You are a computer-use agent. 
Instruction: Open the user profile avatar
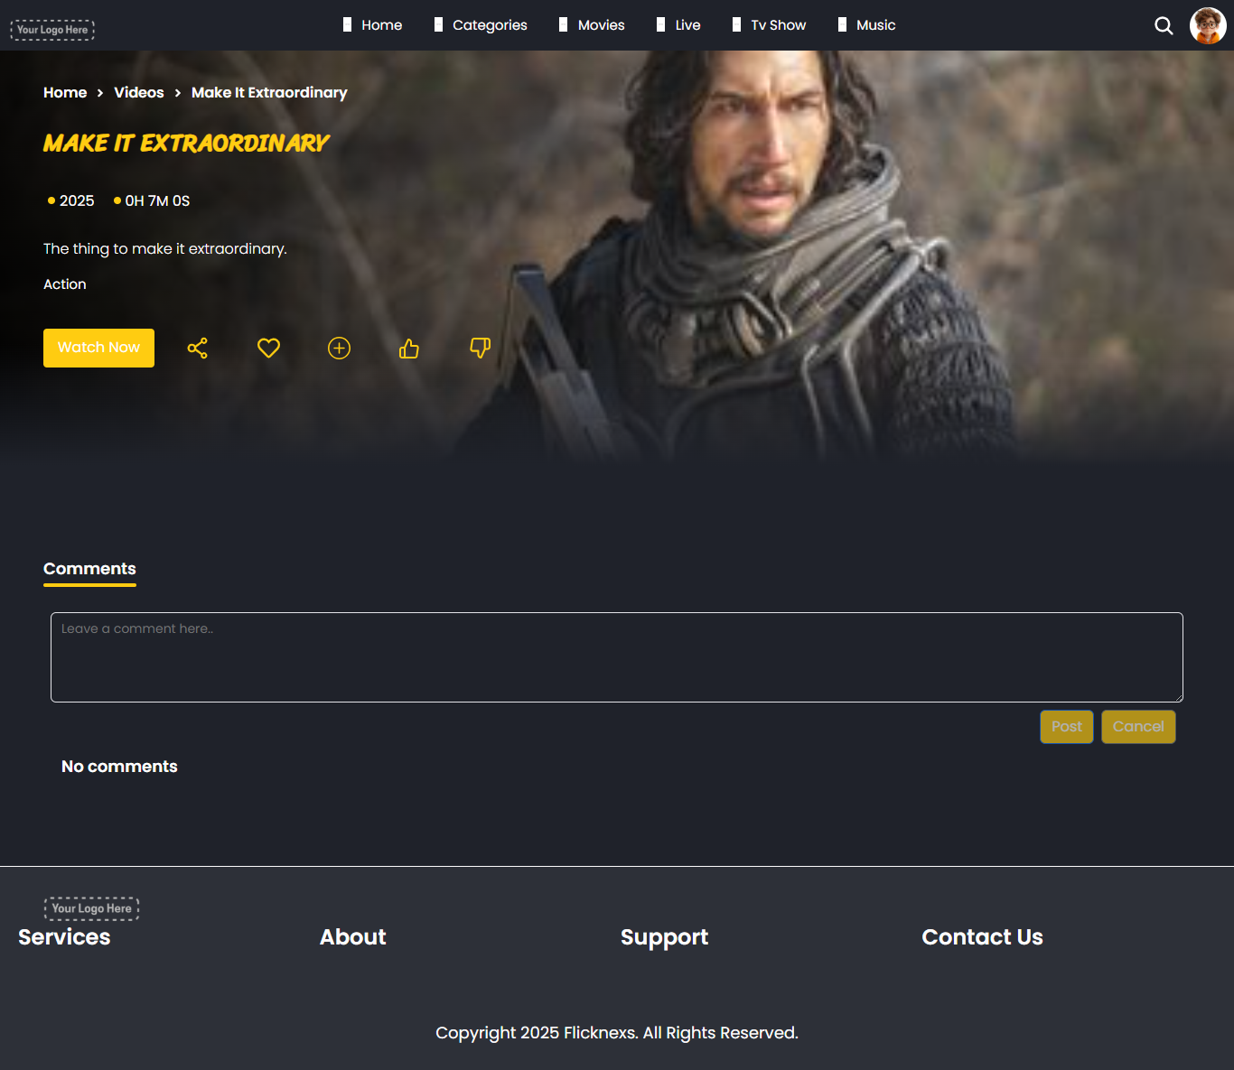pos(1208,26)
